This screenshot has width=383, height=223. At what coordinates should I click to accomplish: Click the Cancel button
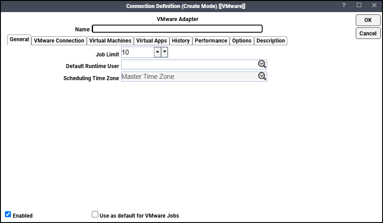tap(368, 34)
